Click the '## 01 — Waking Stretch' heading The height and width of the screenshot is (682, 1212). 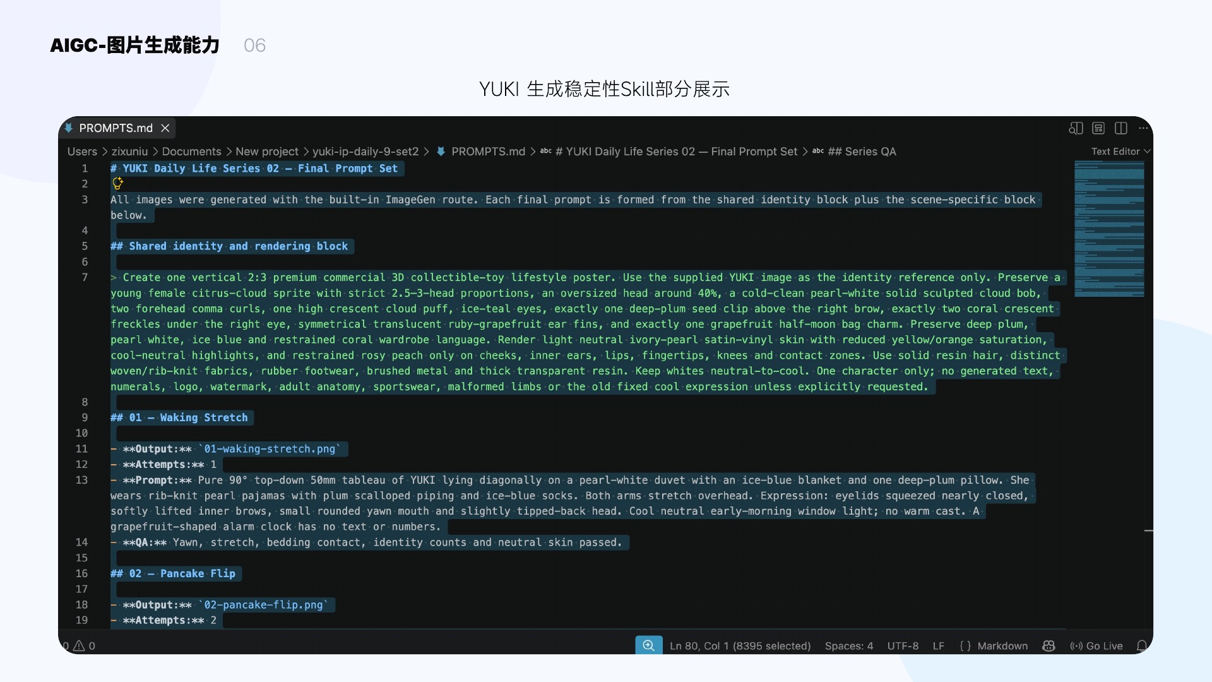tap(179, 417)
